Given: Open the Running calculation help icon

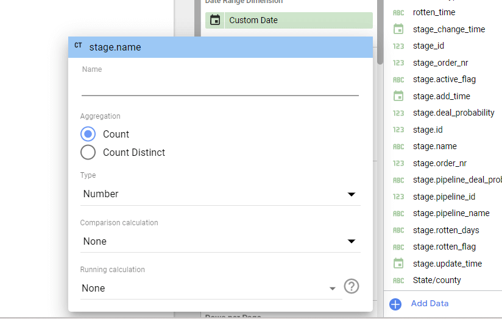Looking at the screenshot, I should 351,286.
